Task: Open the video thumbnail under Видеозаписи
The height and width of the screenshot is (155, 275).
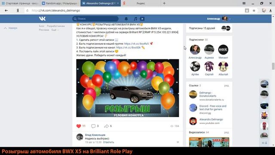Action: [209, 142]
